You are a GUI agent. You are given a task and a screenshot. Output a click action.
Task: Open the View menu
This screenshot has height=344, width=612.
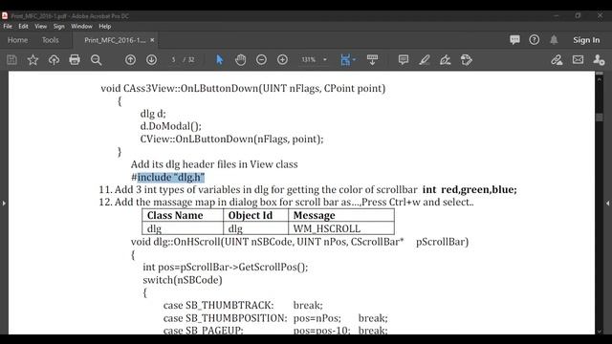pyautogui.click(x=40, y=26)
